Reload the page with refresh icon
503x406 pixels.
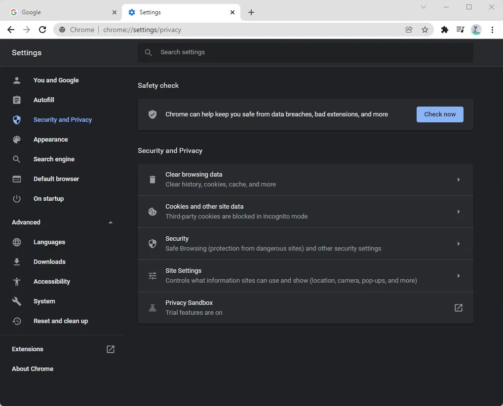(x=42, y=30)
